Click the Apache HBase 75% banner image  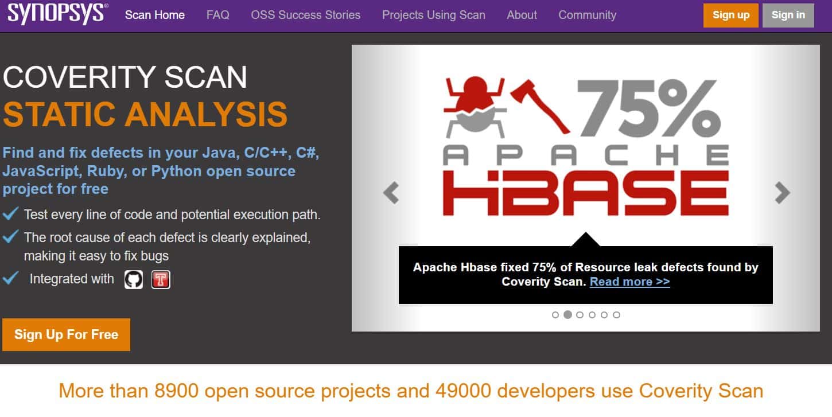click(585, 149)
